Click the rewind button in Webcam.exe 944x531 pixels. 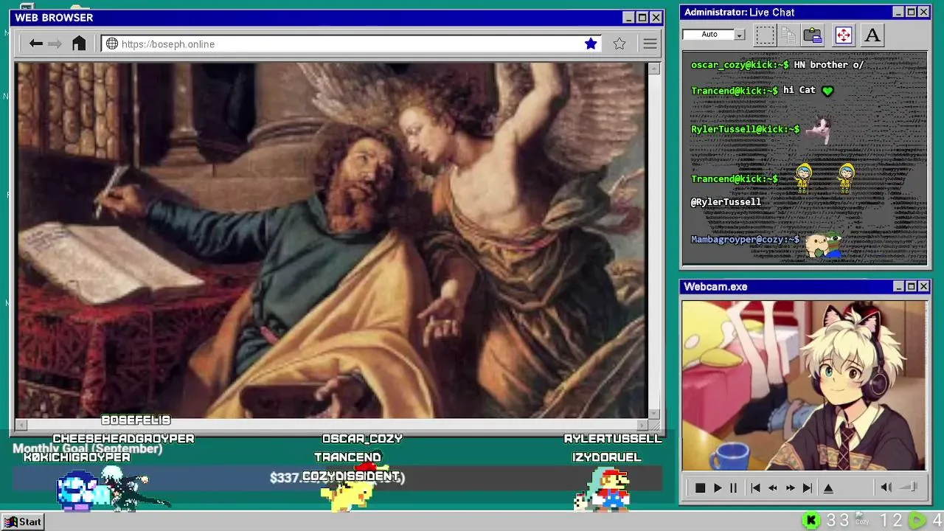tap(773, 487)
